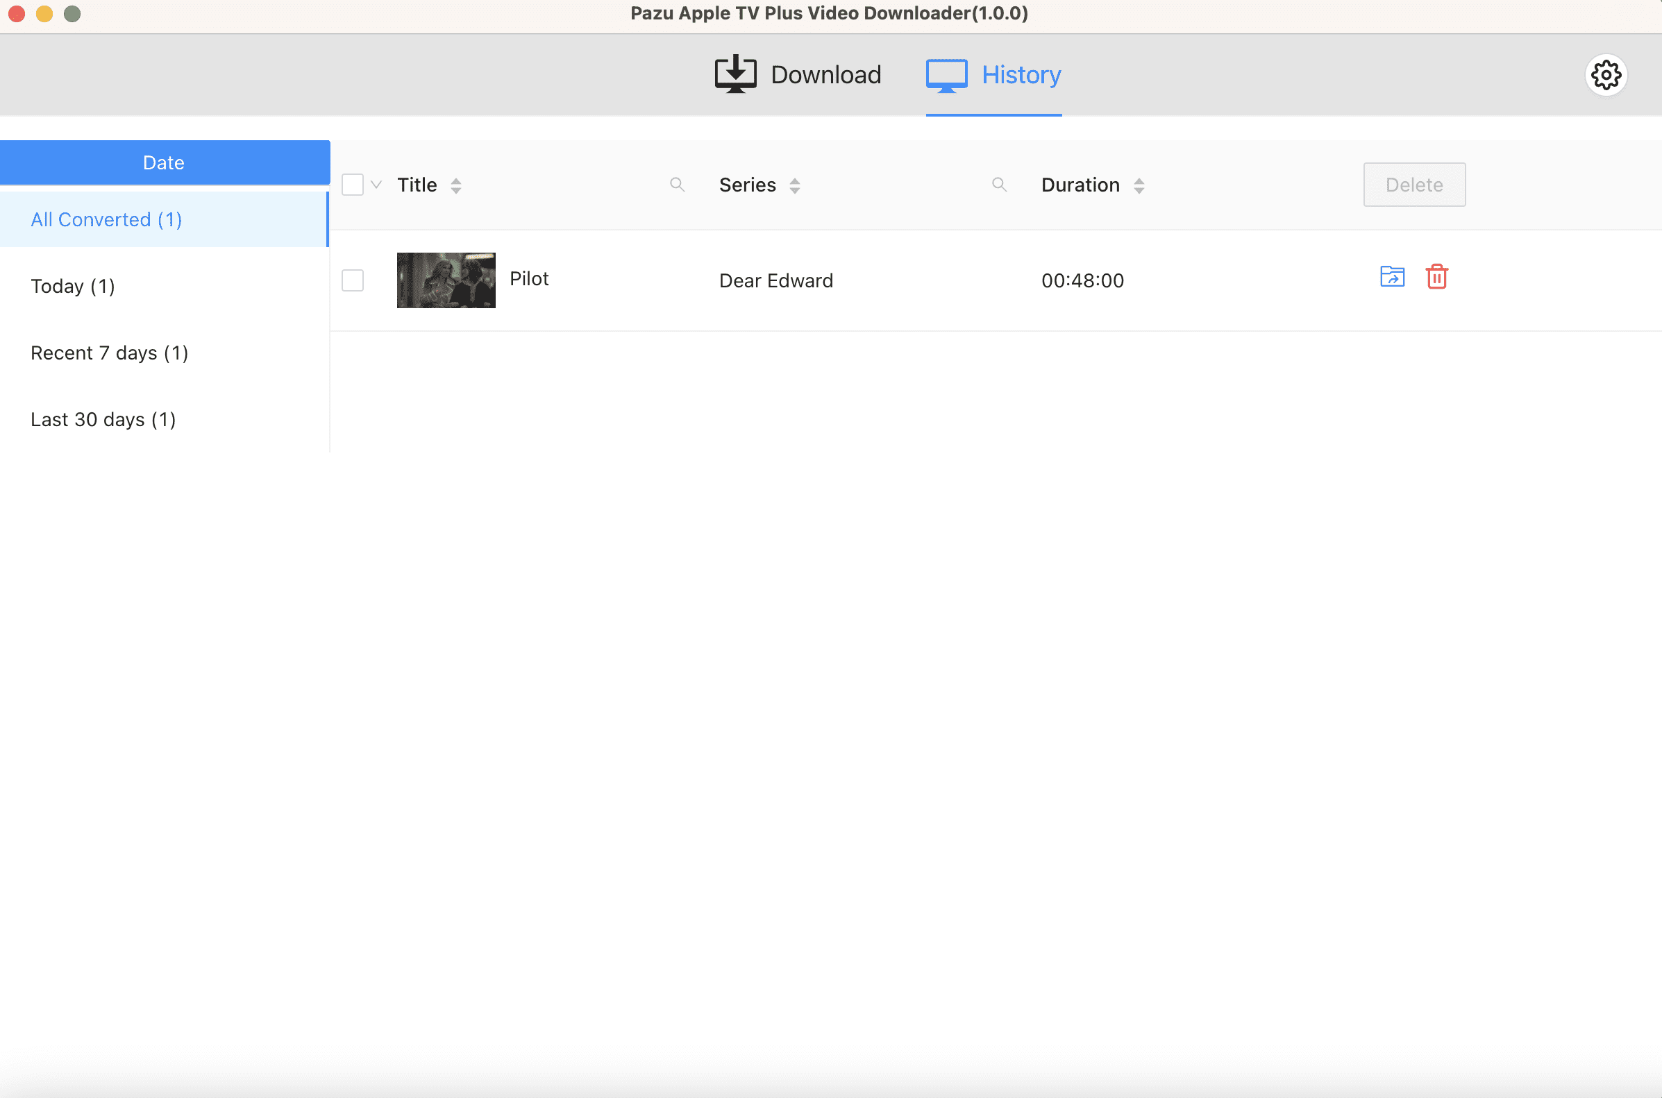Image resolution: width=1662 pixels, height=1098 pixels.
Task: Click the search icon in Series column
Action: pos(999,185)
